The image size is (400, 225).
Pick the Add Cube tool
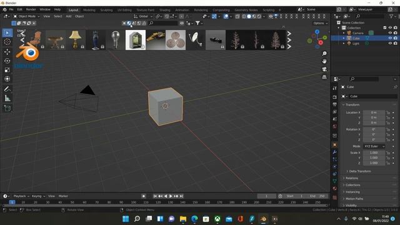(x=7, y=108)
